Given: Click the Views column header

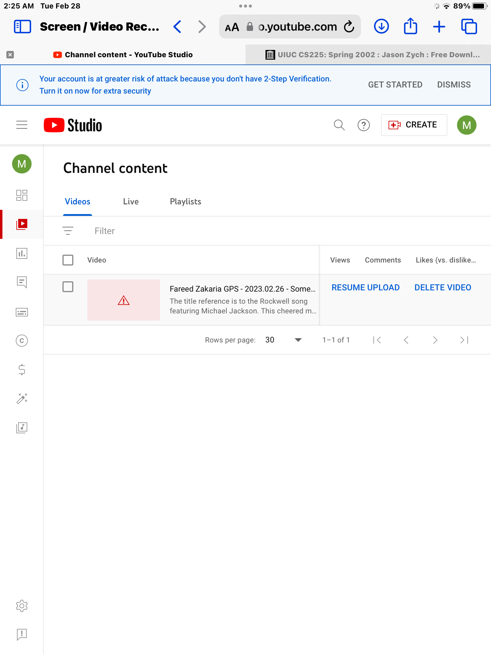Looking at the screenshot, I should click(x=340, y=260).
